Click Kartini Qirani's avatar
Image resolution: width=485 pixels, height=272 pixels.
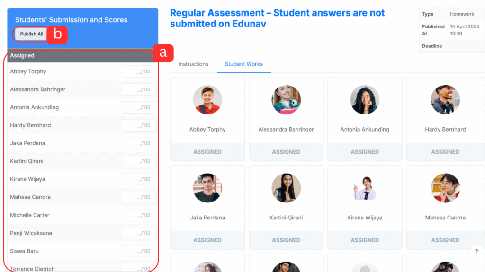286,188
